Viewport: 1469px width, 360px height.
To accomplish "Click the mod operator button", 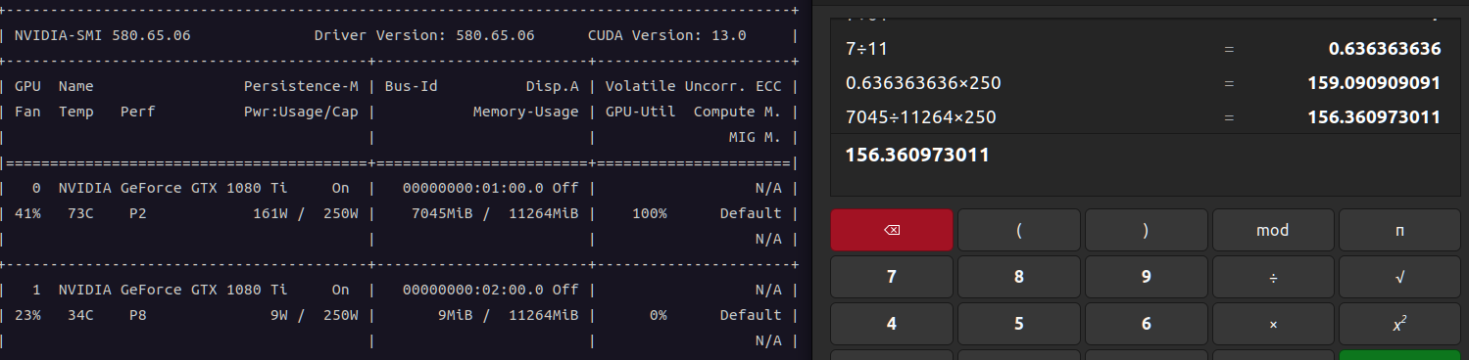I will coord(1273,231).
